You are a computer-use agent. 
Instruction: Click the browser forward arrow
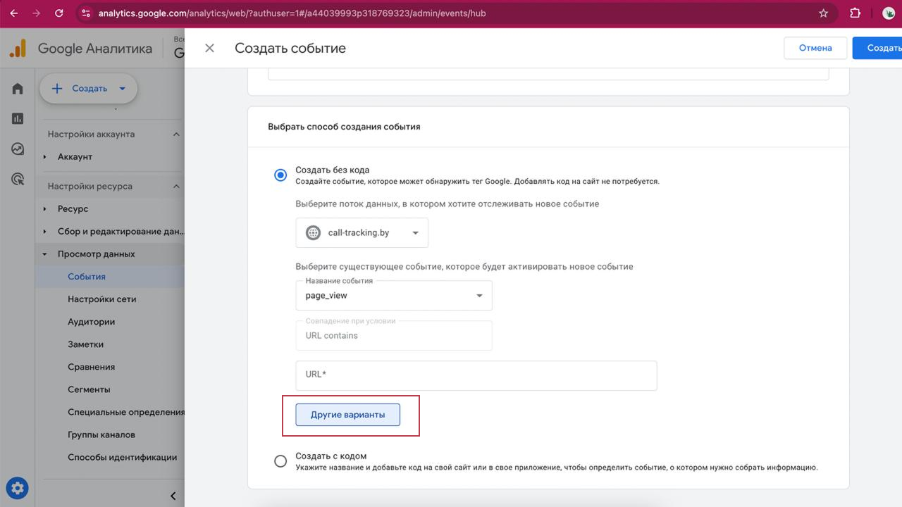pyautogui.click(x=36, y=13)
